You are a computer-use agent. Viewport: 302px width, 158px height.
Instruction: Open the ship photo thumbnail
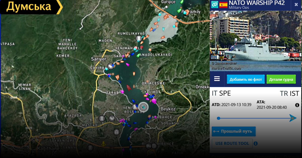[x=255, y=41]
